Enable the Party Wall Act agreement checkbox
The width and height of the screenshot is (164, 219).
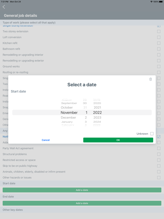(159, 148)
